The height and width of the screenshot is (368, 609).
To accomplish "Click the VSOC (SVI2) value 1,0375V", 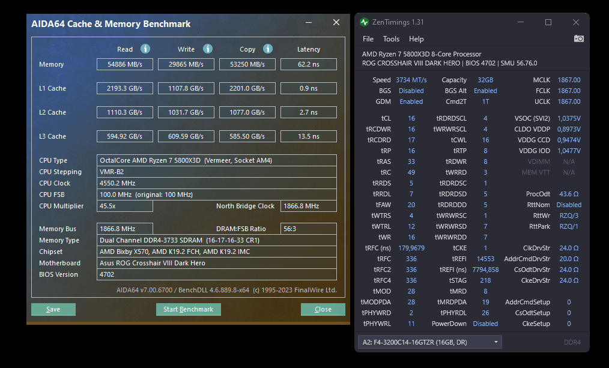I will (x=569, y=118).
